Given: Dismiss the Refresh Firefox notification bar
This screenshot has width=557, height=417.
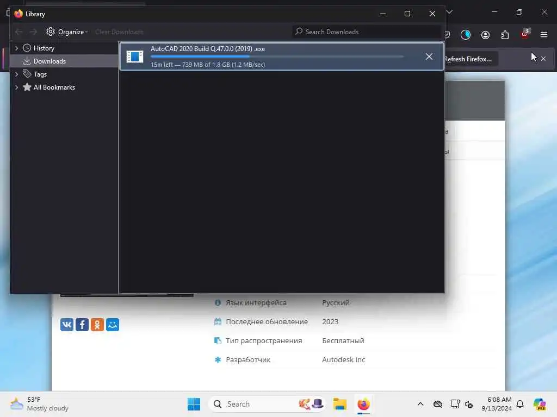Looking at the screenshot, I should coord(543,59).
